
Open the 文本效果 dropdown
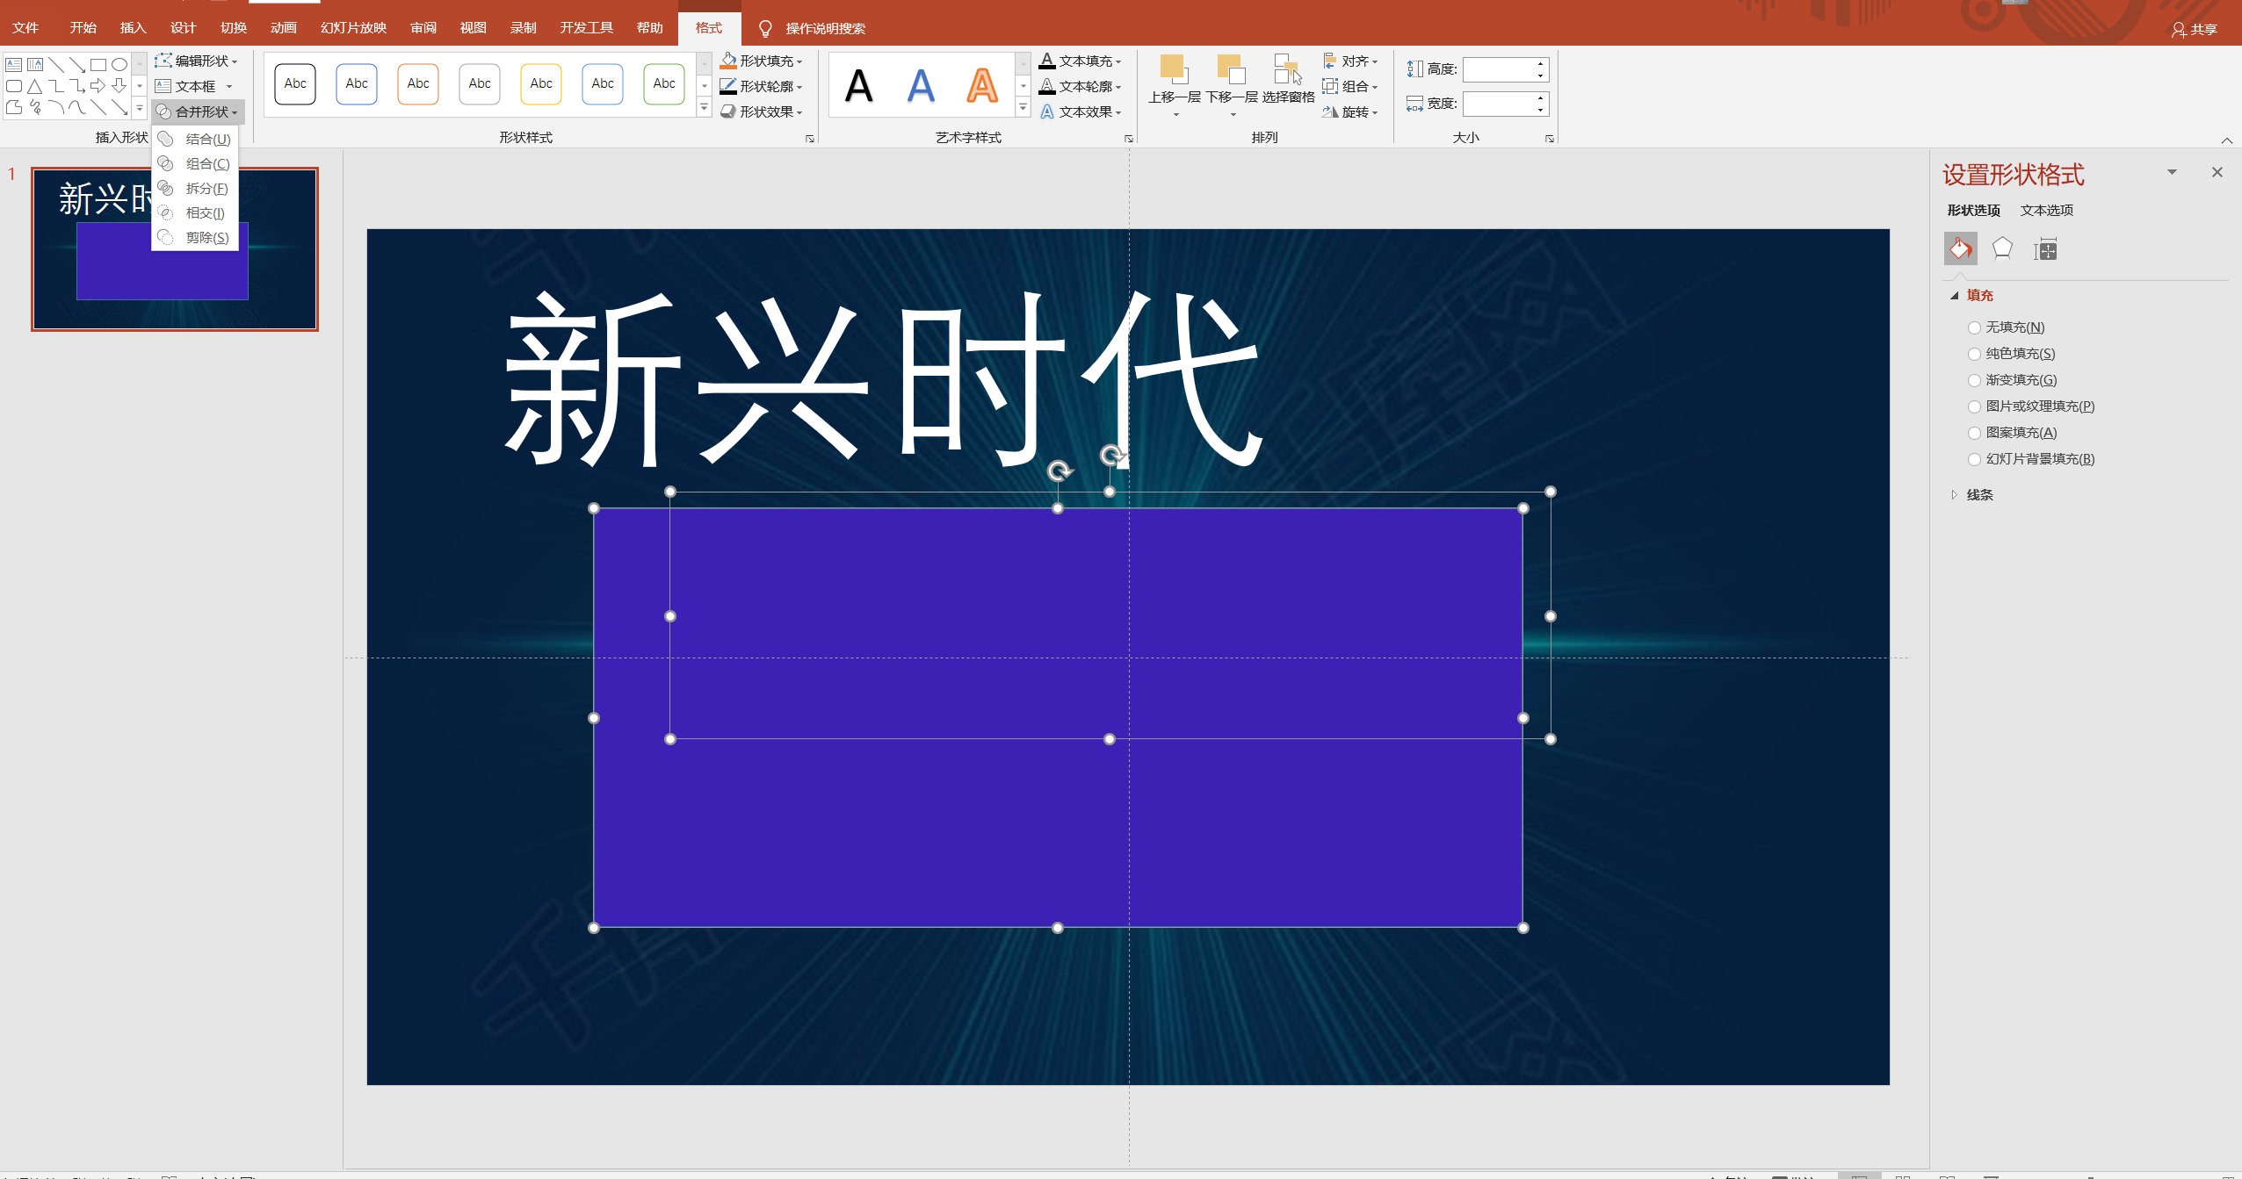pyautogui.click(x=1080, y=111)
